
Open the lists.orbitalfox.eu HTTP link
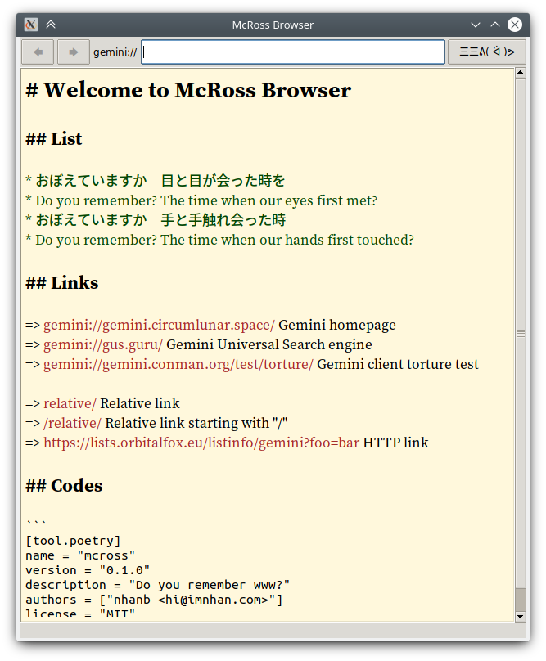click(x=201, y=443)
